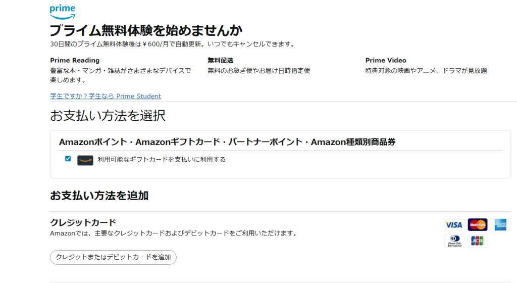Click the 30日間 free trial description text
Viewport: 517px width, 283px height.
tap(172, 44)
